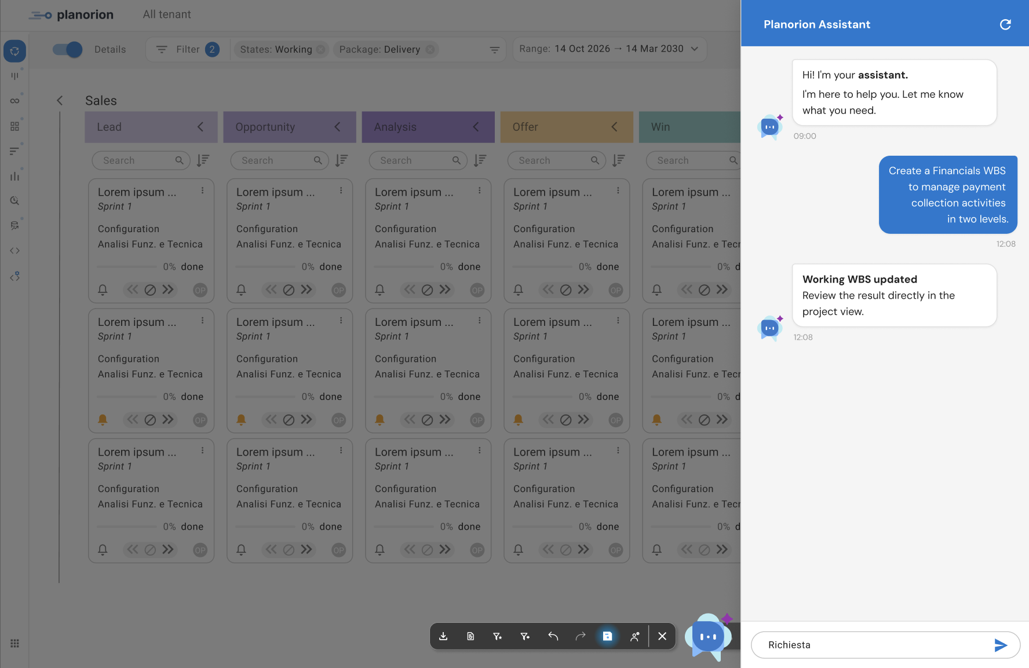Open the code view in left sidebar
The height and width of the screenshot is (668, 1029).
coord(14,251)
